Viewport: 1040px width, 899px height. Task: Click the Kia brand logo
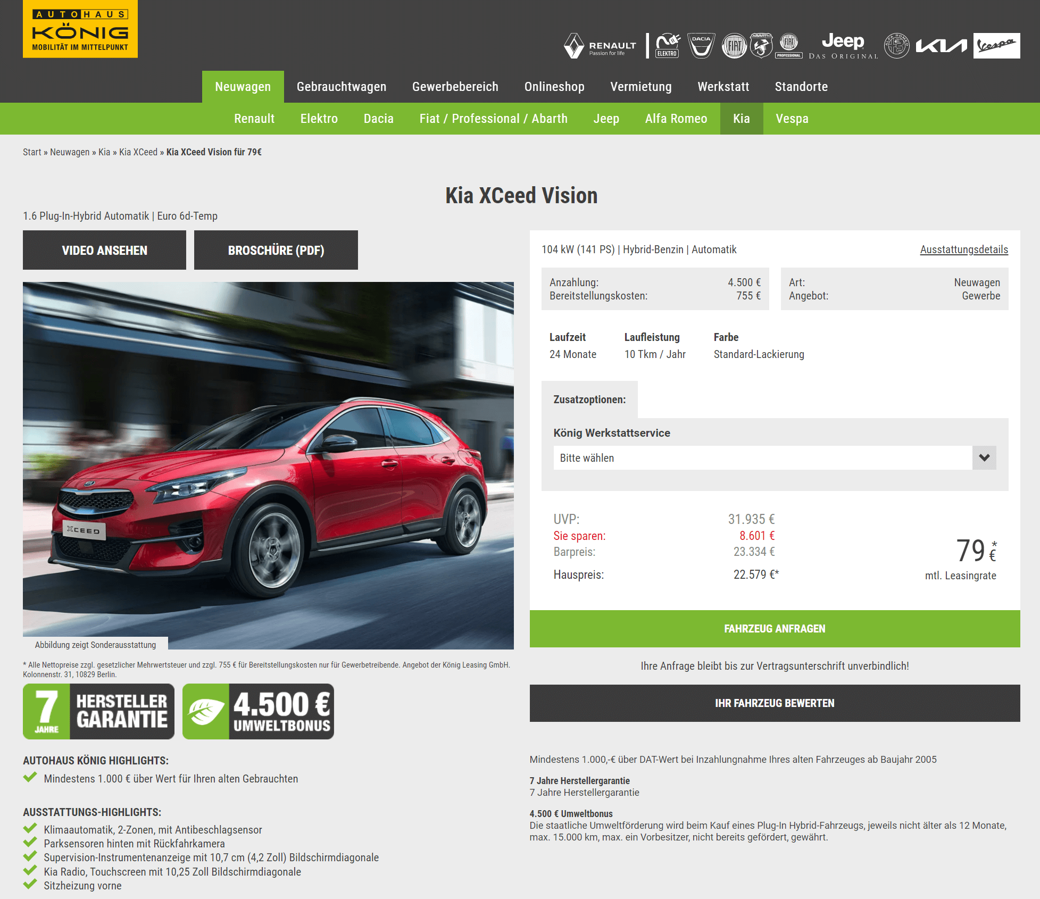(x=942, y=46)
